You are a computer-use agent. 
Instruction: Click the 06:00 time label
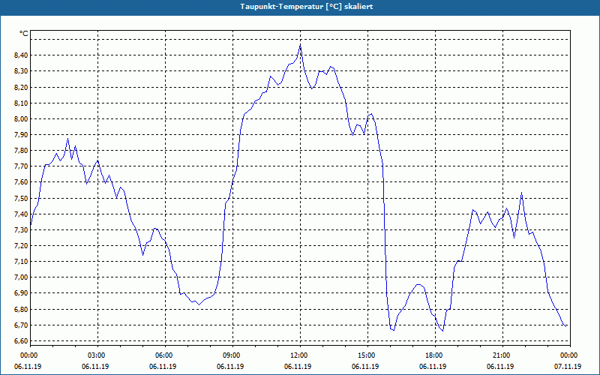(165, 355)
